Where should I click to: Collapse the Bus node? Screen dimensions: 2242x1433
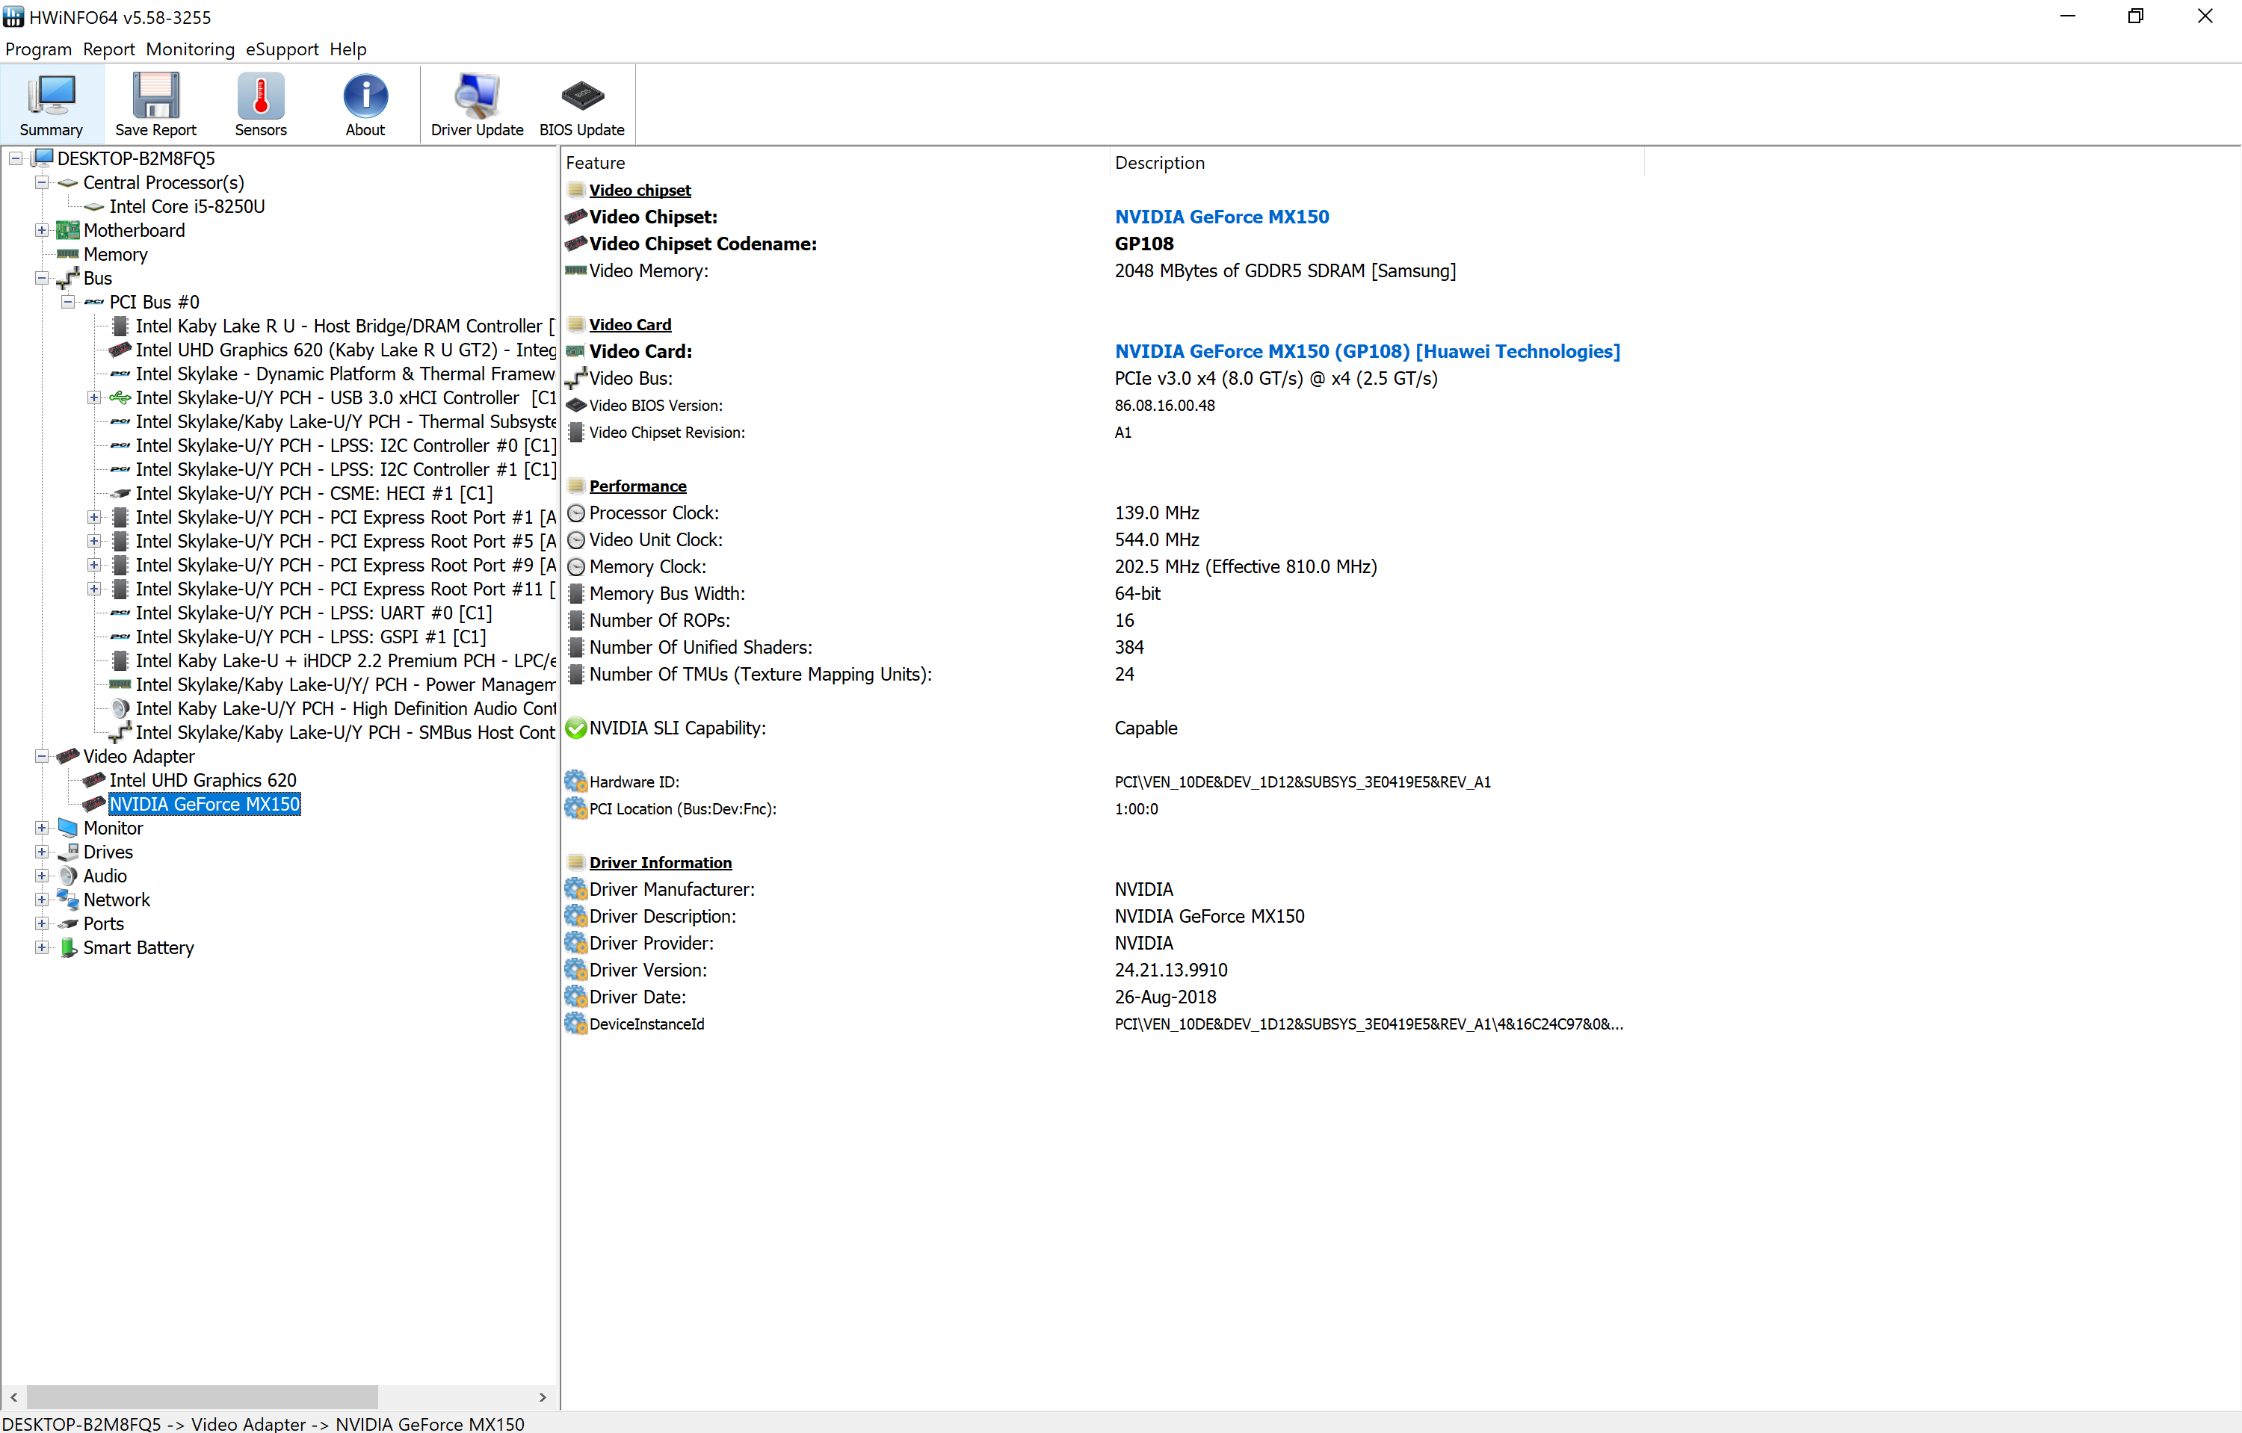click(x=42, y=277)
